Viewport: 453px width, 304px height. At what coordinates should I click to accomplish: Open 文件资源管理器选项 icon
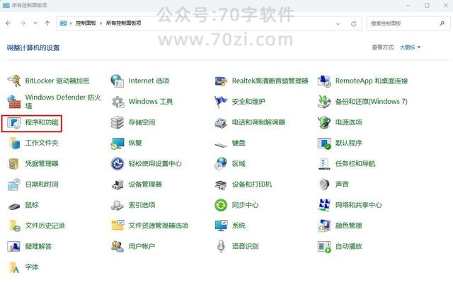tap(117, 226)
